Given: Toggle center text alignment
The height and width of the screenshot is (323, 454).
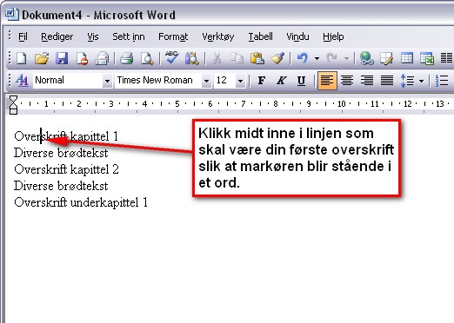Looking at the screenshot, I should pyautogui.click(x=347, y=81).
